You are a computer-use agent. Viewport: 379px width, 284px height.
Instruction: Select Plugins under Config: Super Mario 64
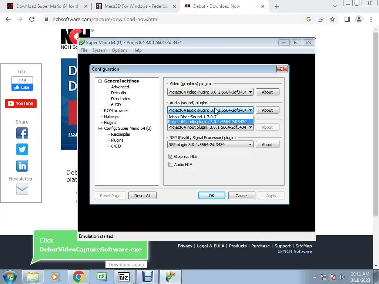(x=117, y=140)
